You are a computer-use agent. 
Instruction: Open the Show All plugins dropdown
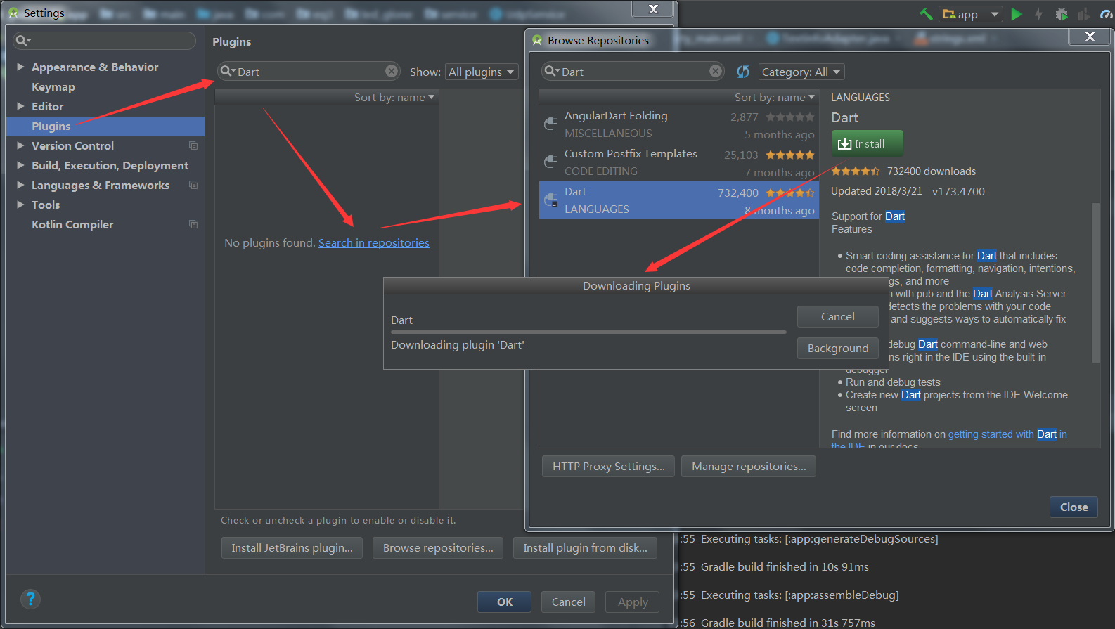(482, 72)
